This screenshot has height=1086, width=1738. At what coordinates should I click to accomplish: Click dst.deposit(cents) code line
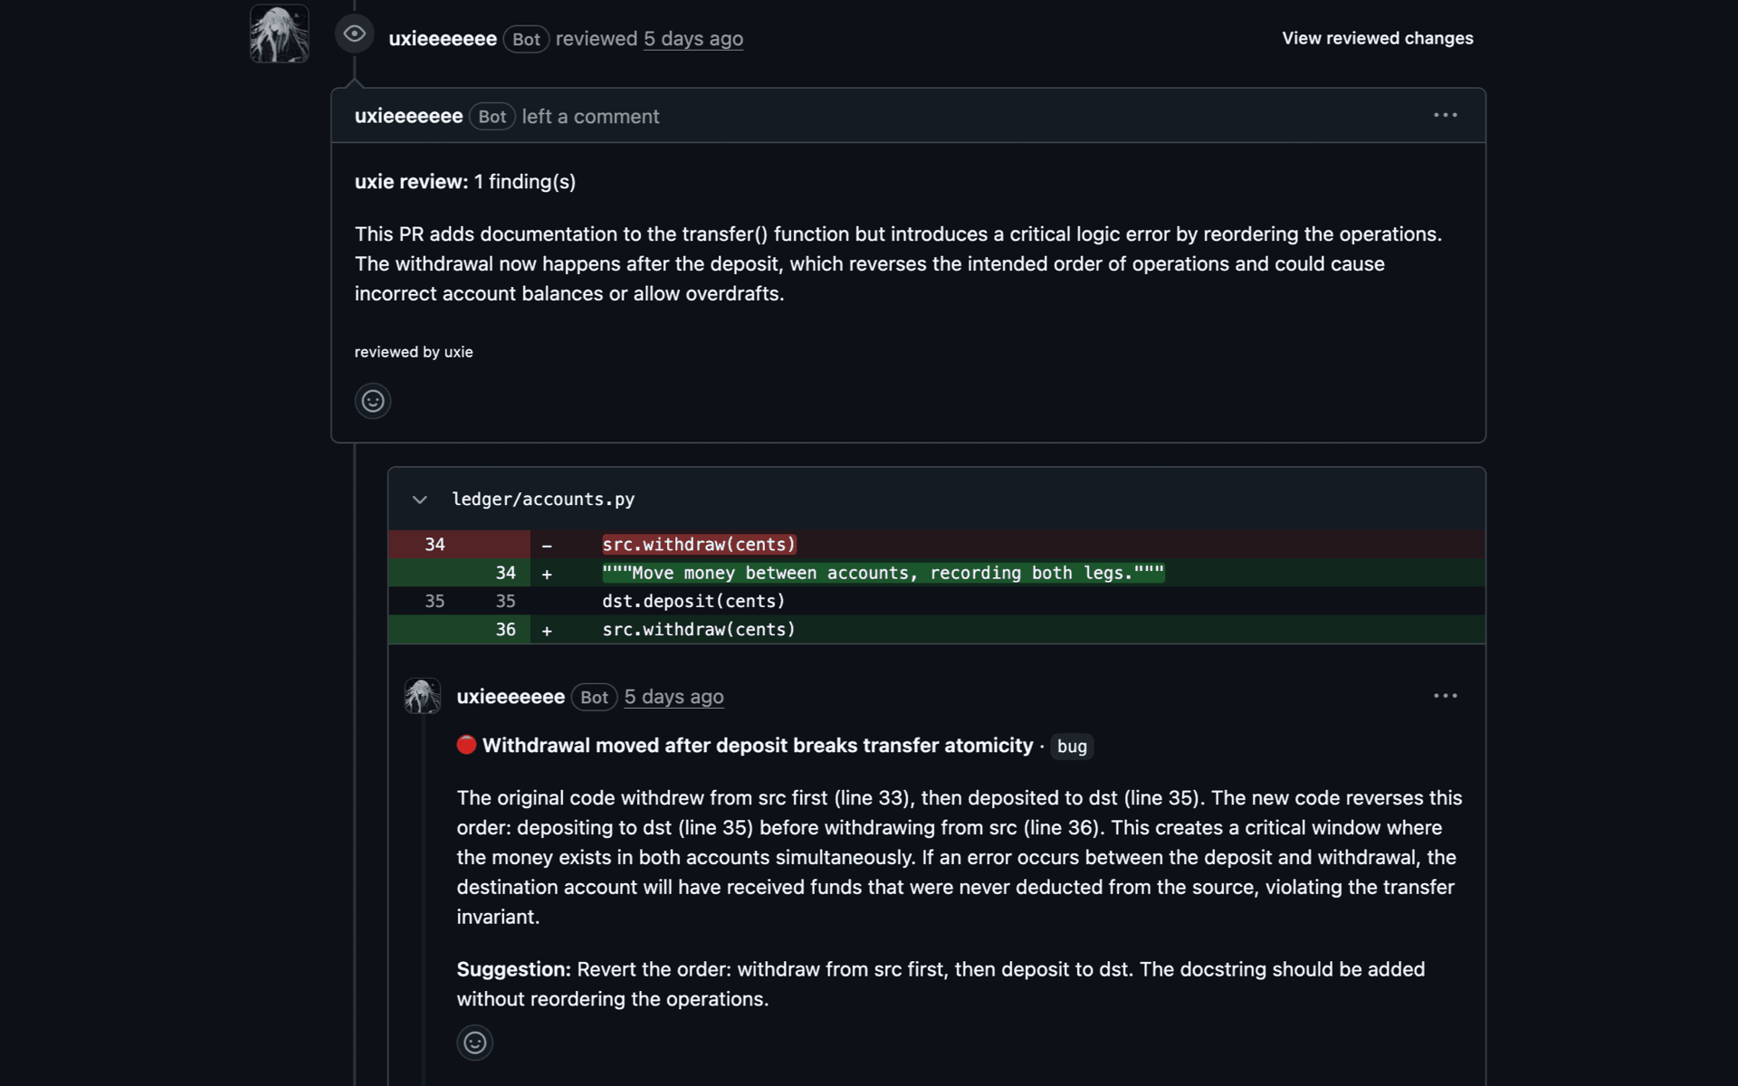coord(693,602)
